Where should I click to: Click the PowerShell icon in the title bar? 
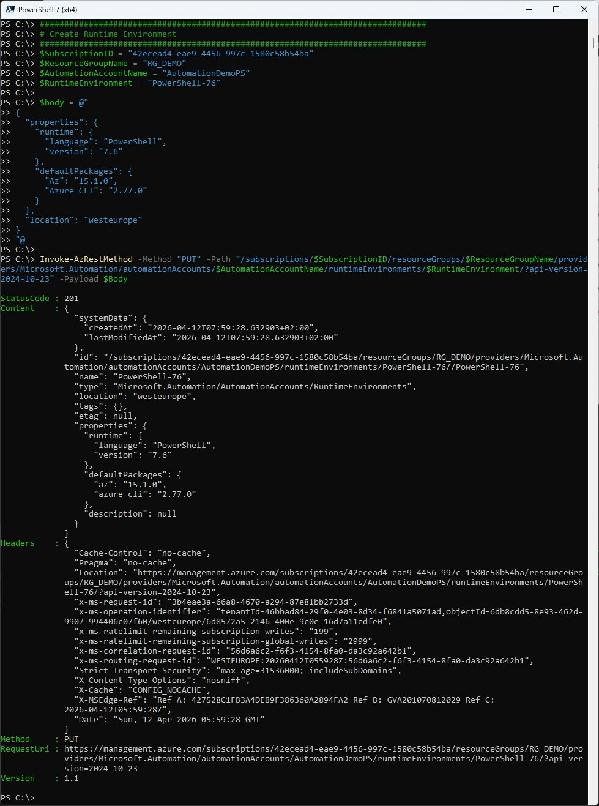click(10, 9)
